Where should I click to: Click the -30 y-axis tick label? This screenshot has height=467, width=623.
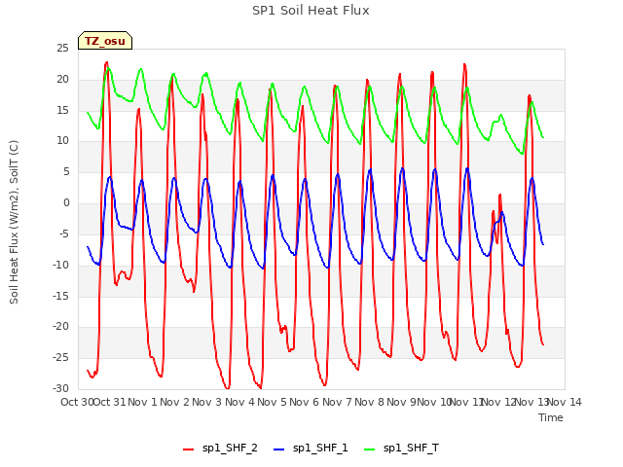click(x=61, y=388)
